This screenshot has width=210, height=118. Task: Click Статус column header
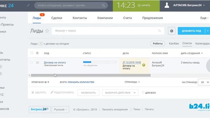pyautogui.click(x=87, y=53)
